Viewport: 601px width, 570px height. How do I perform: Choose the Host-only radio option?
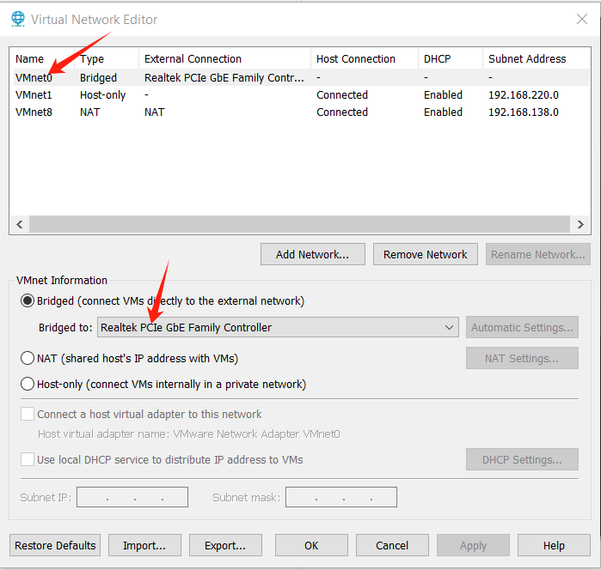coord(28,384)
